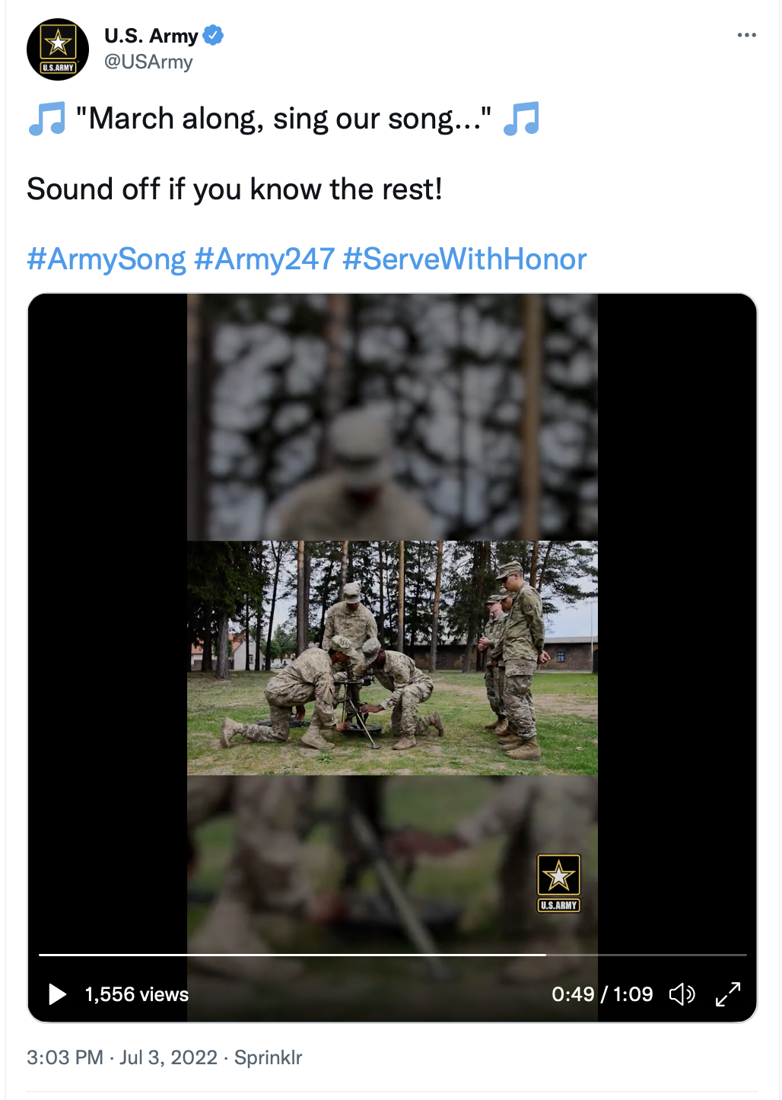Image resolution: width=782 pixels, height=1100 pixels.
Task: Expand the video to fullscreen
Action: pyautogui.click(x=728, y=994)
